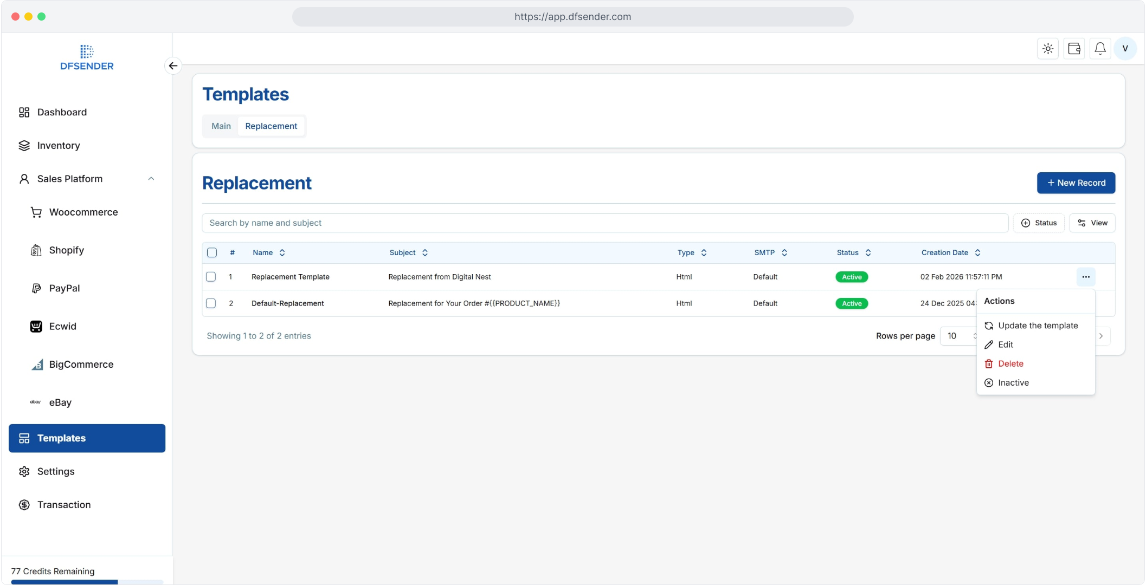The height and width of the screenshot is (585, 1146).
Task: Open the Ecwid sales platform
Action: pyautogui.click(x=62, y=326)
